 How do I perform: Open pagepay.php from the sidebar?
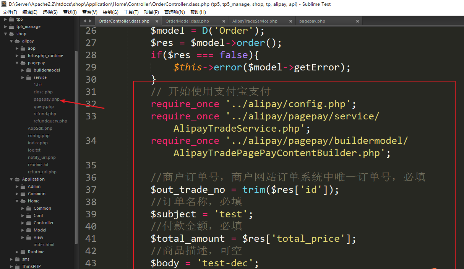[46, 99]
